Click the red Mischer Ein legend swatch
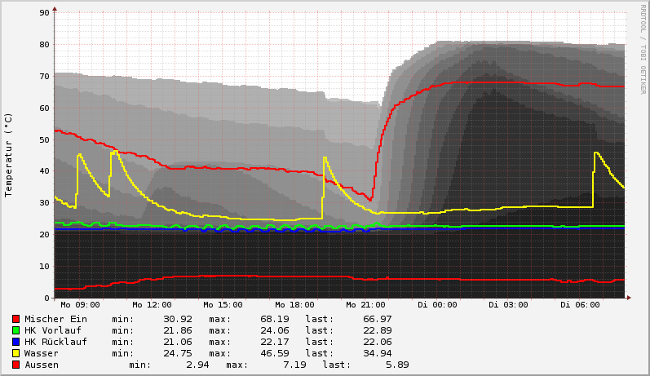 point(15,319)
